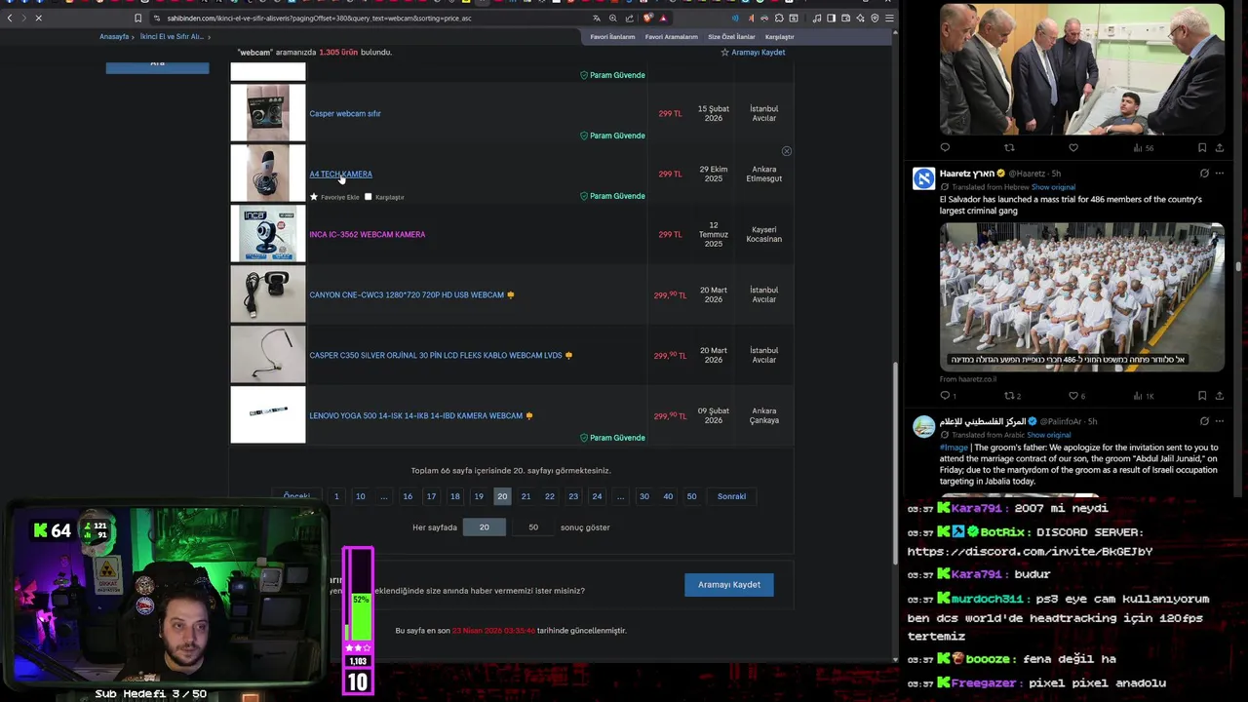Open A4 TECH KAMERA listing

click(340, 174)
